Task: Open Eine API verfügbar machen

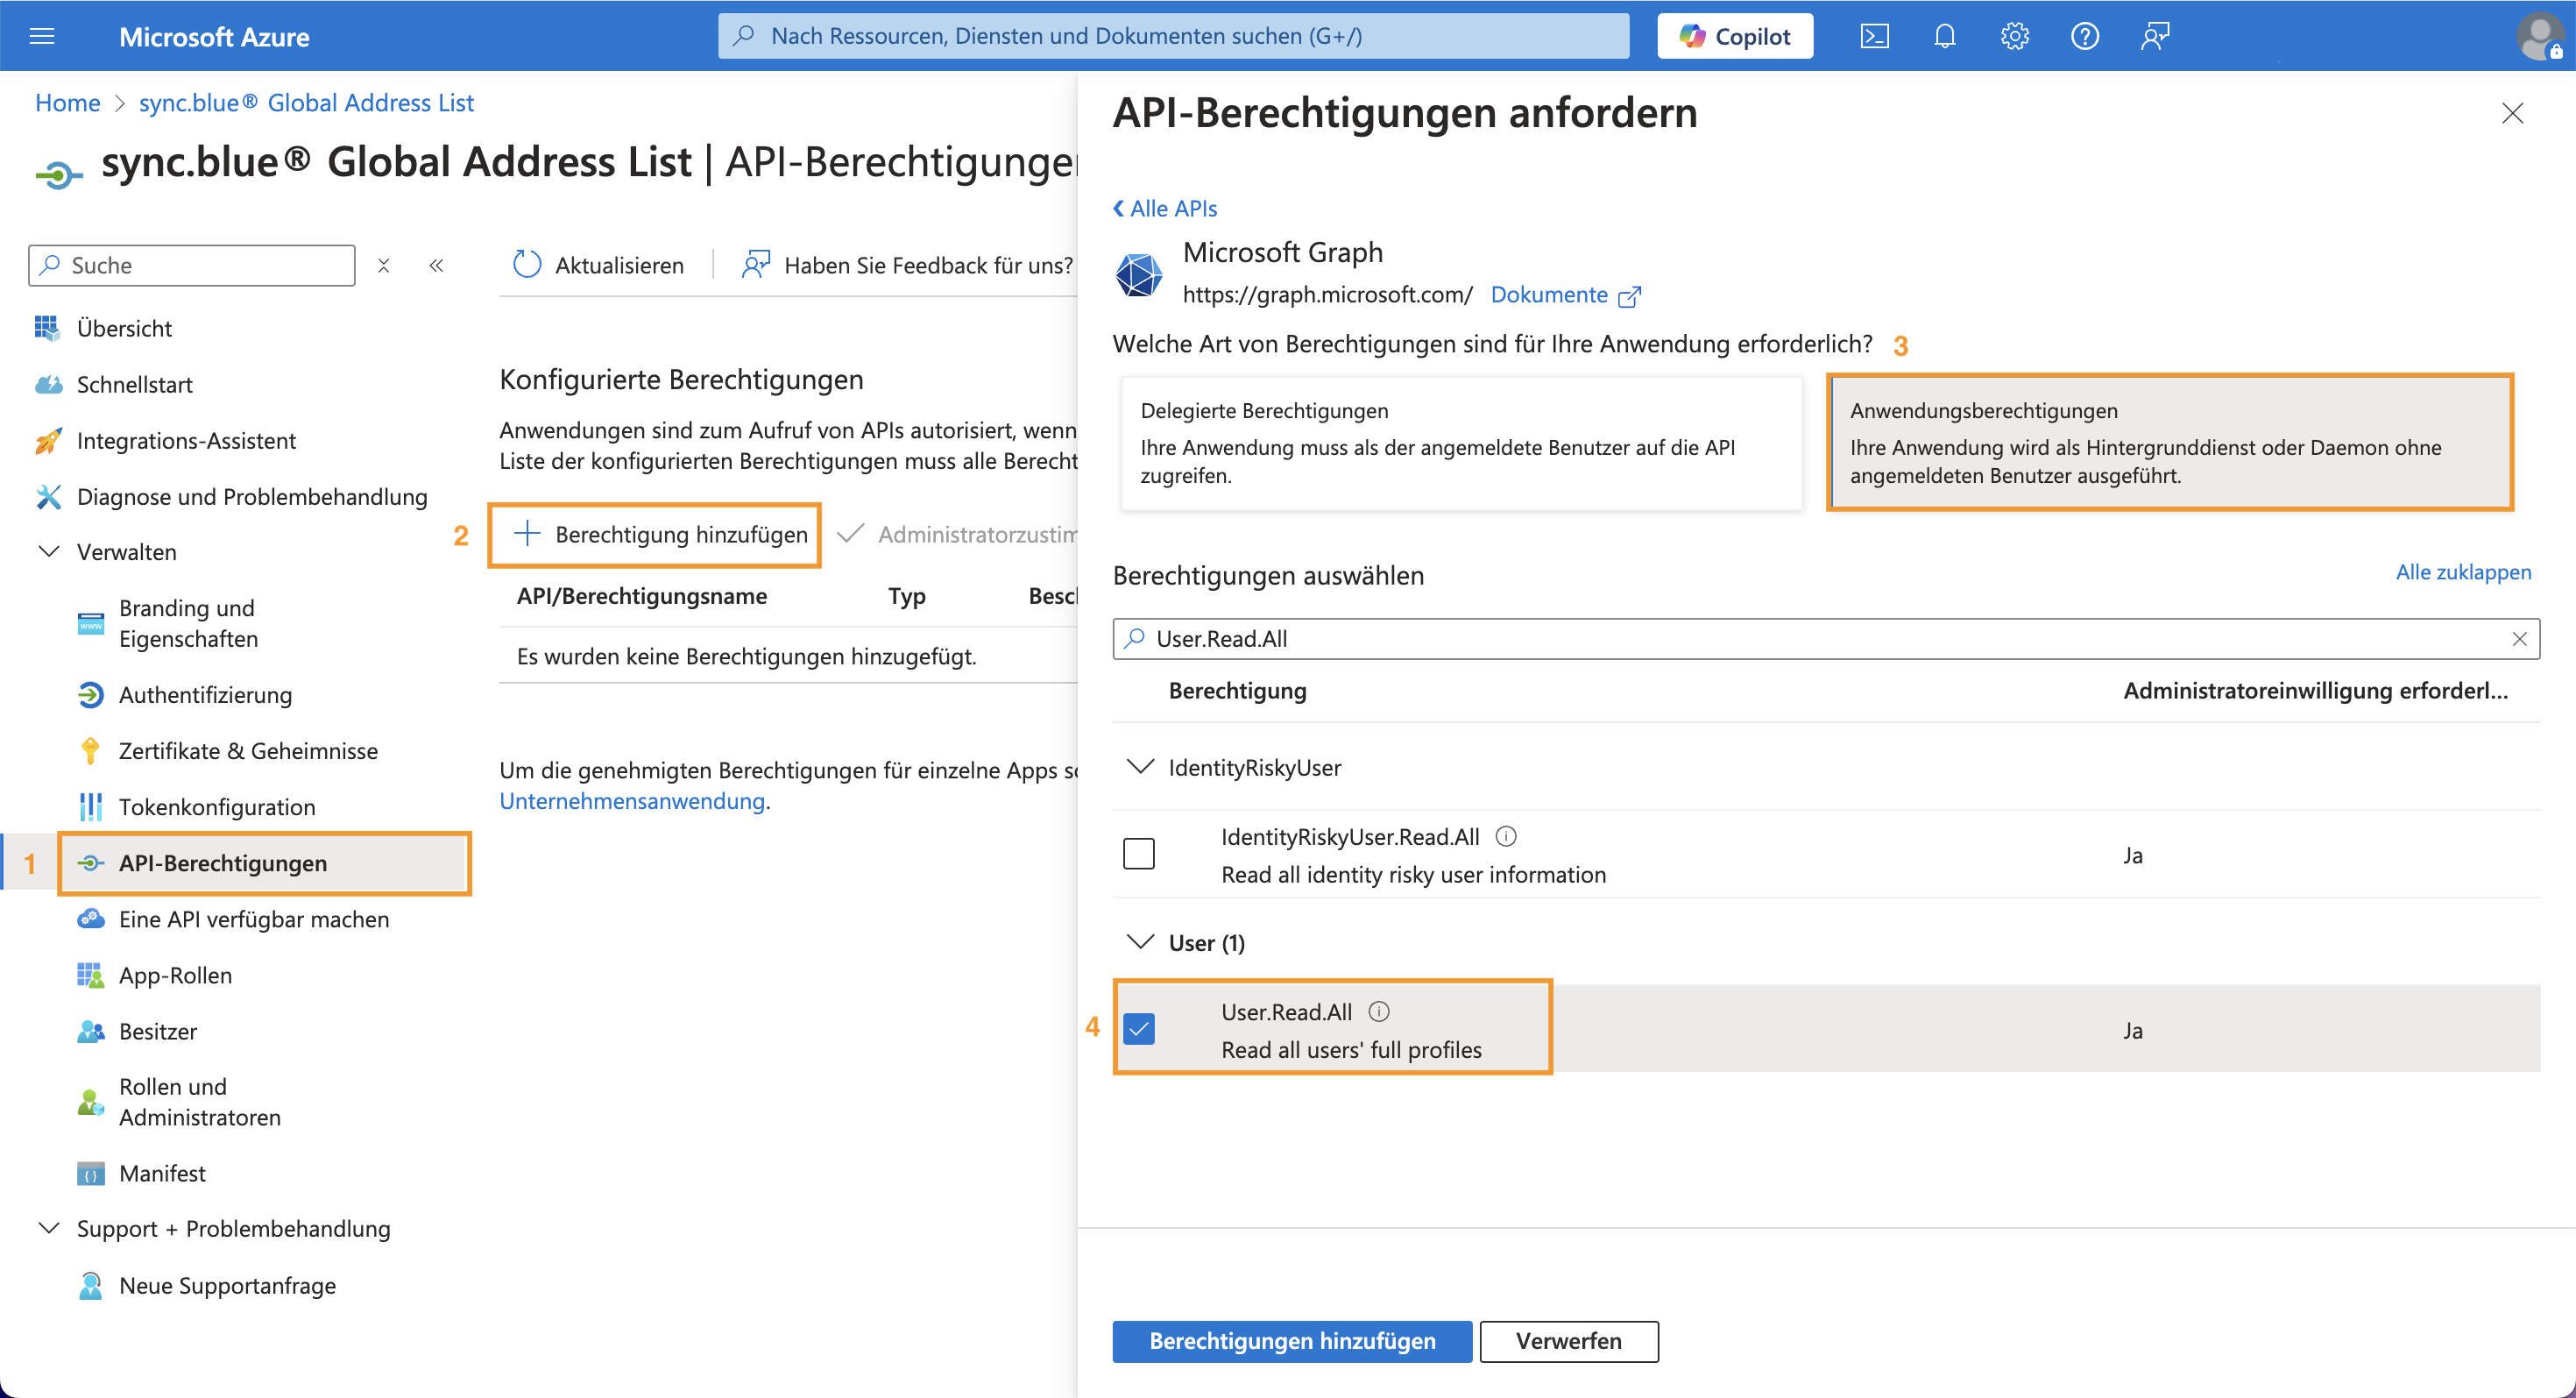Action: coord(254,919)
